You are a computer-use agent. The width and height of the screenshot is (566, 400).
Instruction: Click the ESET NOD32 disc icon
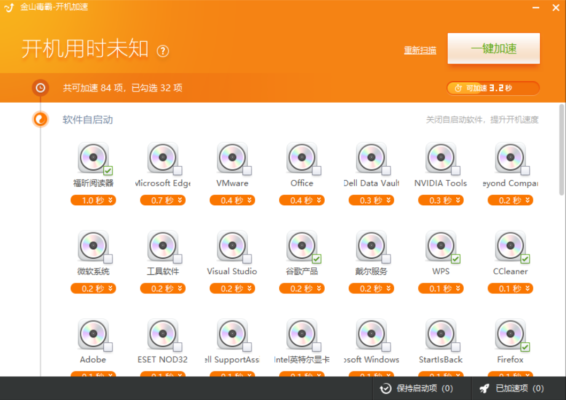(163, 334)
